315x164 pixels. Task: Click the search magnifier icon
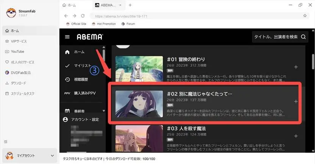click(x=303, y=37)
